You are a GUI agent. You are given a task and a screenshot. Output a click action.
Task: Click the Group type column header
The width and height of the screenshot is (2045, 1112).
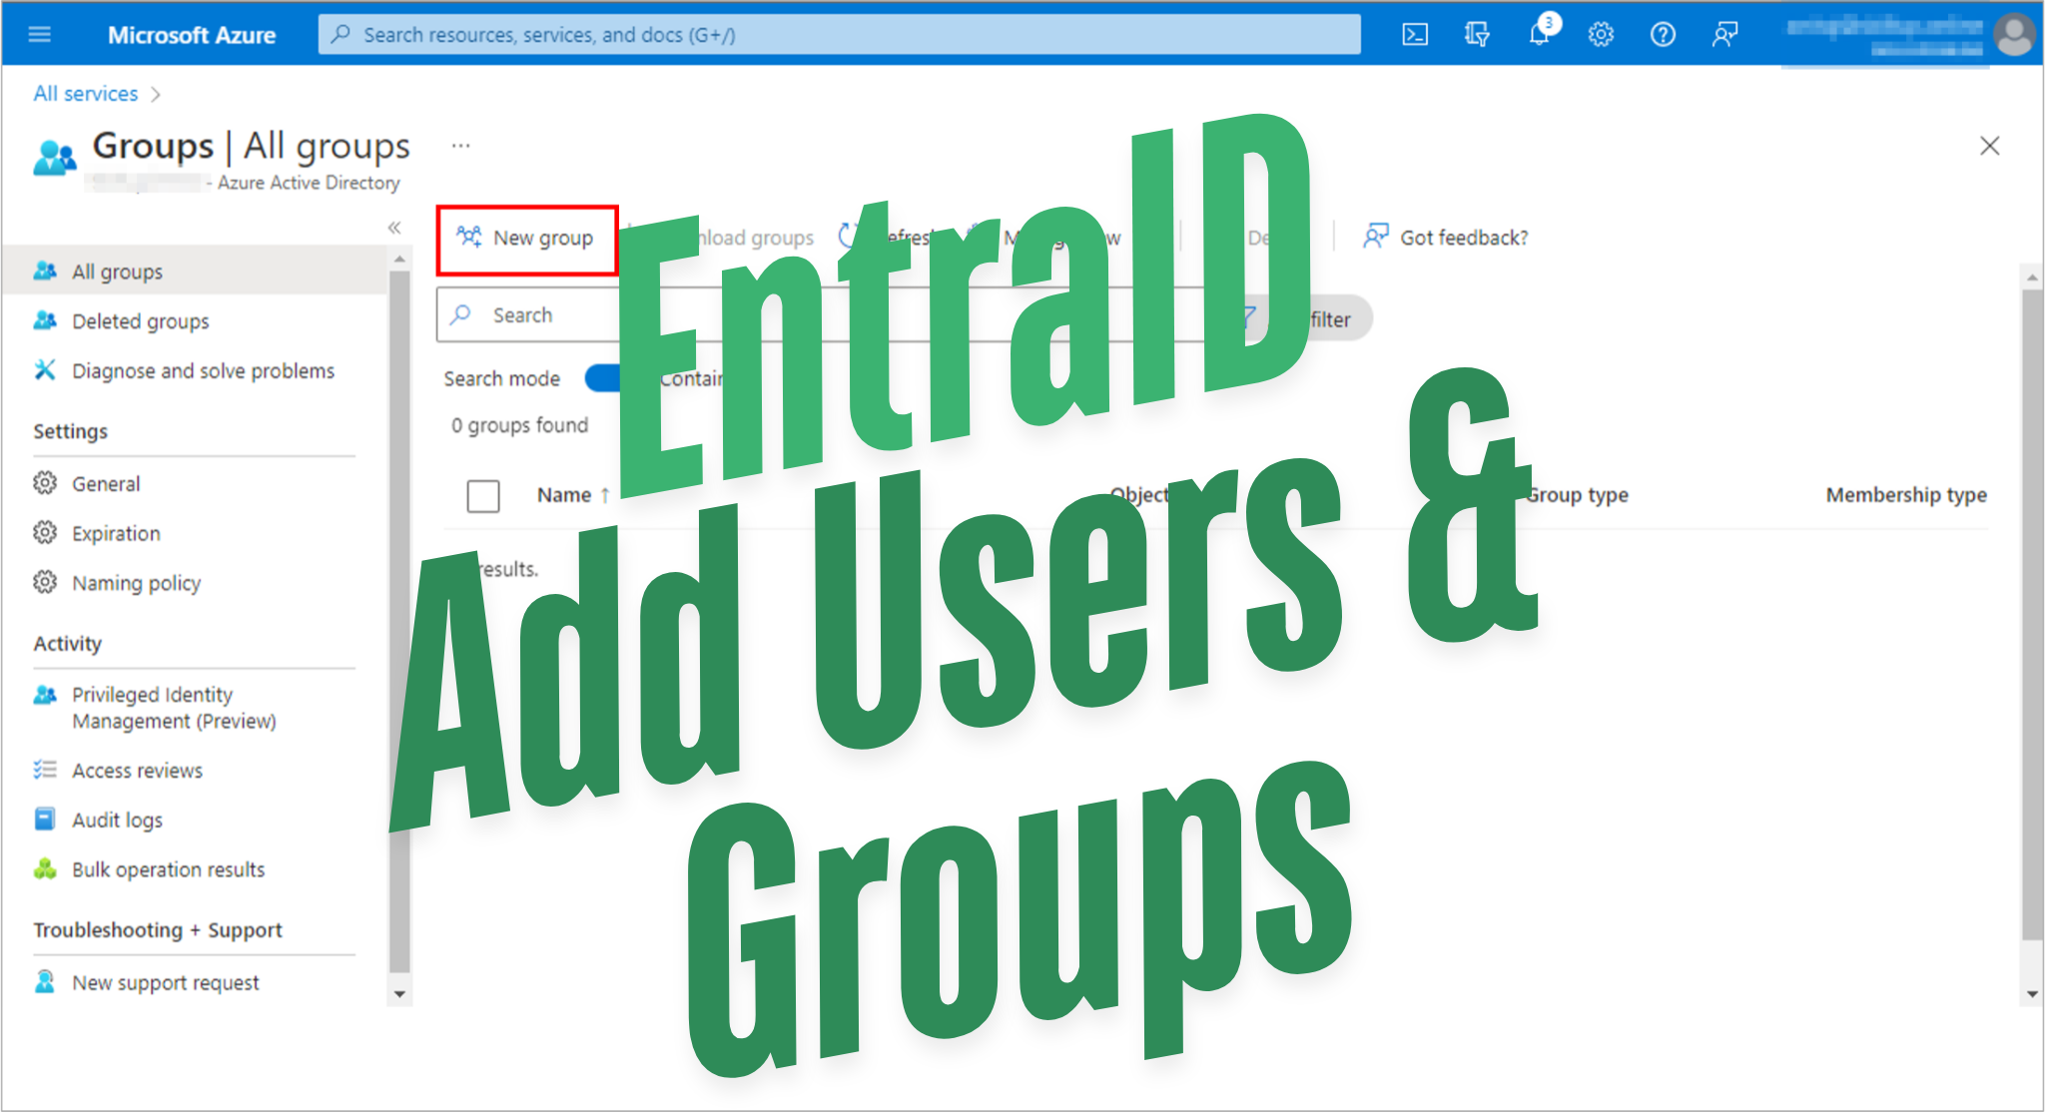pos(1577,495)
